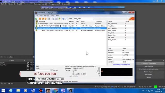Show hidden tray icons arrow
165x93 pixels.
146,91
